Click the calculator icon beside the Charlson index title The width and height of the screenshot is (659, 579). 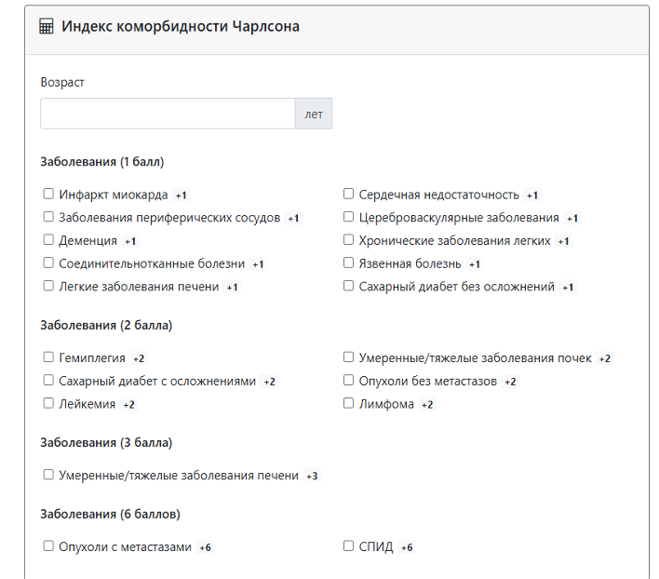pyautogui.click(x=47, y=26)
